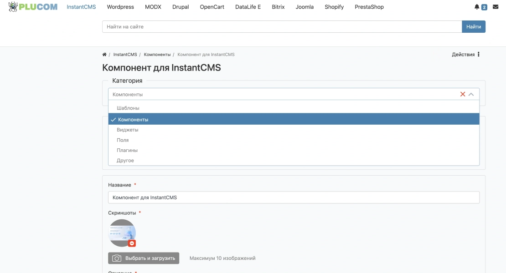Click the Найти search button
The height and width of the screenshot is (273, 506).
click(474, 27)
